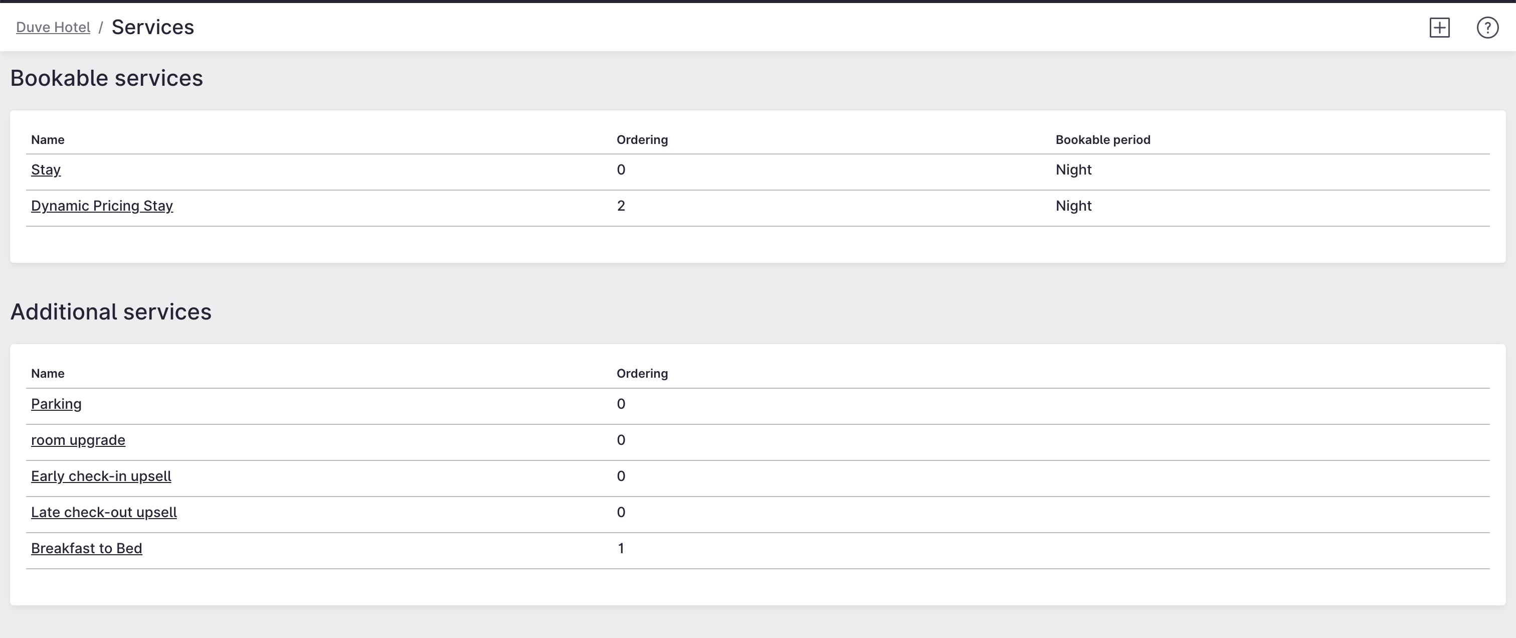This screenshot has height=638, width=1516.
Task: Open the room upgrade service
Action: pyautogui.click(x=78, y=440)
